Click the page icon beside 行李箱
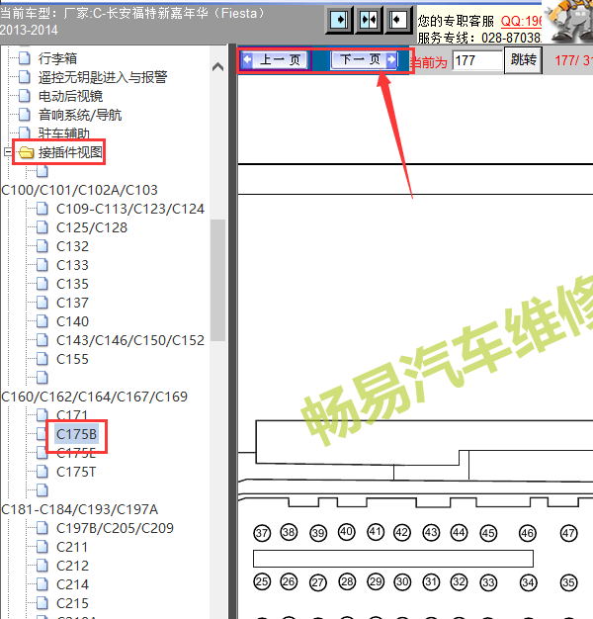Screen dimensions: 593x619 (25, 58)
